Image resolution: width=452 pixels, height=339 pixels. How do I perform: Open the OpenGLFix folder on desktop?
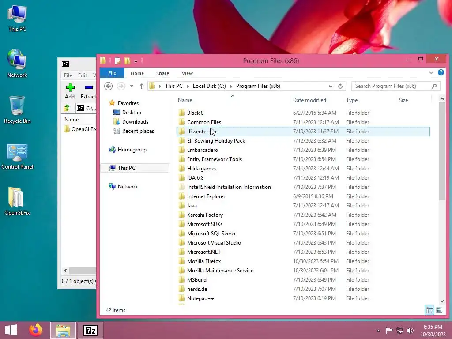pyautogui.click(x=17, y=201)
